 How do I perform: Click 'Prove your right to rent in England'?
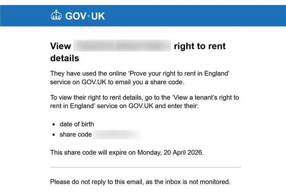pos(179,74)
